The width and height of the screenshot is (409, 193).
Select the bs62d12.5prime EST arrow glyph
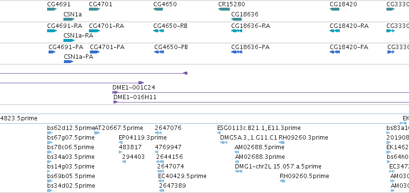(50, 133)
